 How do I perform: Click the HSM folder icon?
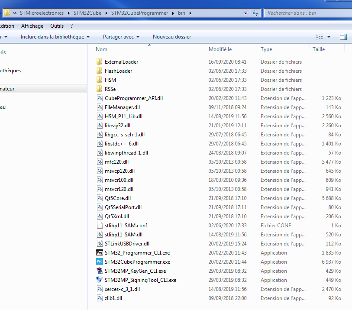[x=99, y=80]
